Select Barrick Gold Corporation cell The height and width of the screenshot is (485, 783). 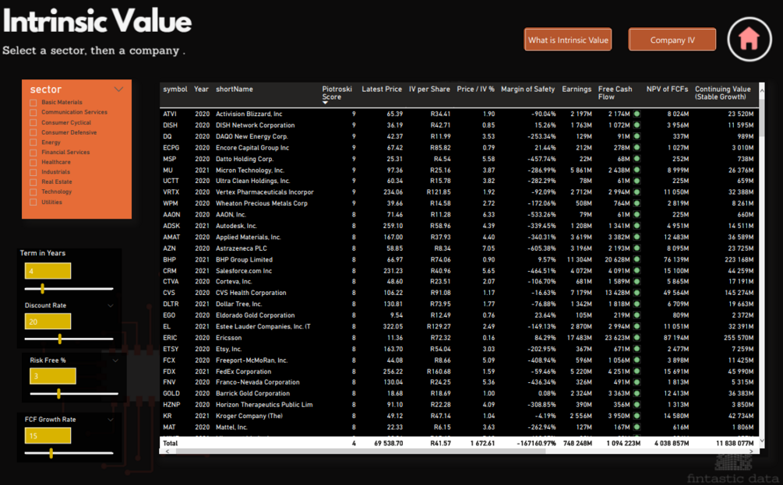click(x=252, y=393)
